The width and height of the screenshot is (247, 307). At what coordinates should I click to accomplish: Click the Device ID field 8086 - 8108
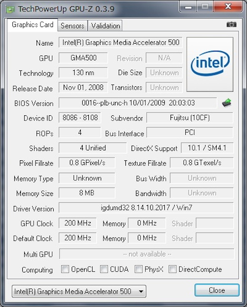coord(80,118)
